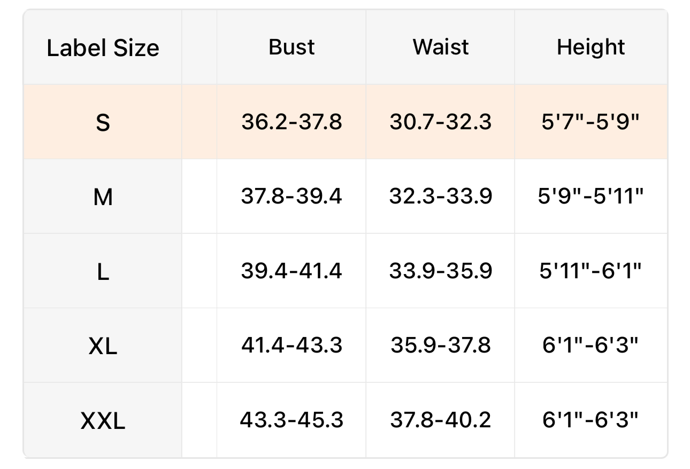
Task: Select the Bust column header
Action: [x=292, y=47]
